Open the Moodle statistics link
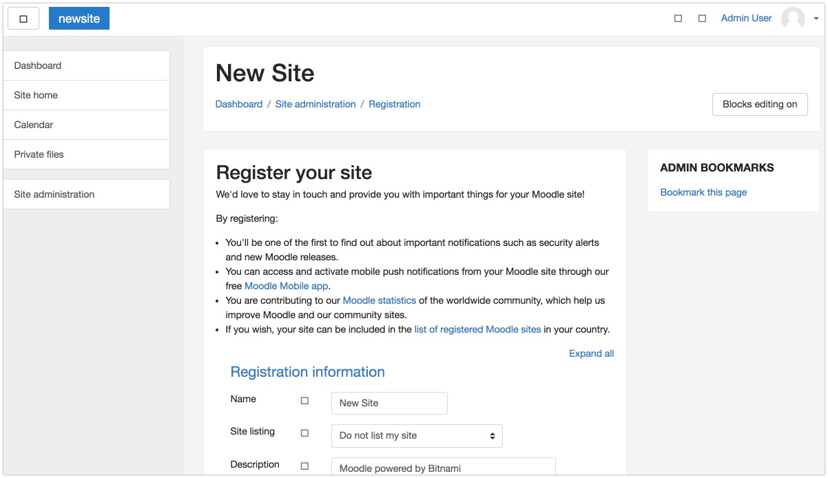 (x=380, y=300)
